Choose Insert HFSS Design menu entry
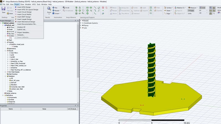Image resolution: width=221 pixels, height=124 pixels. coord(24,7)
